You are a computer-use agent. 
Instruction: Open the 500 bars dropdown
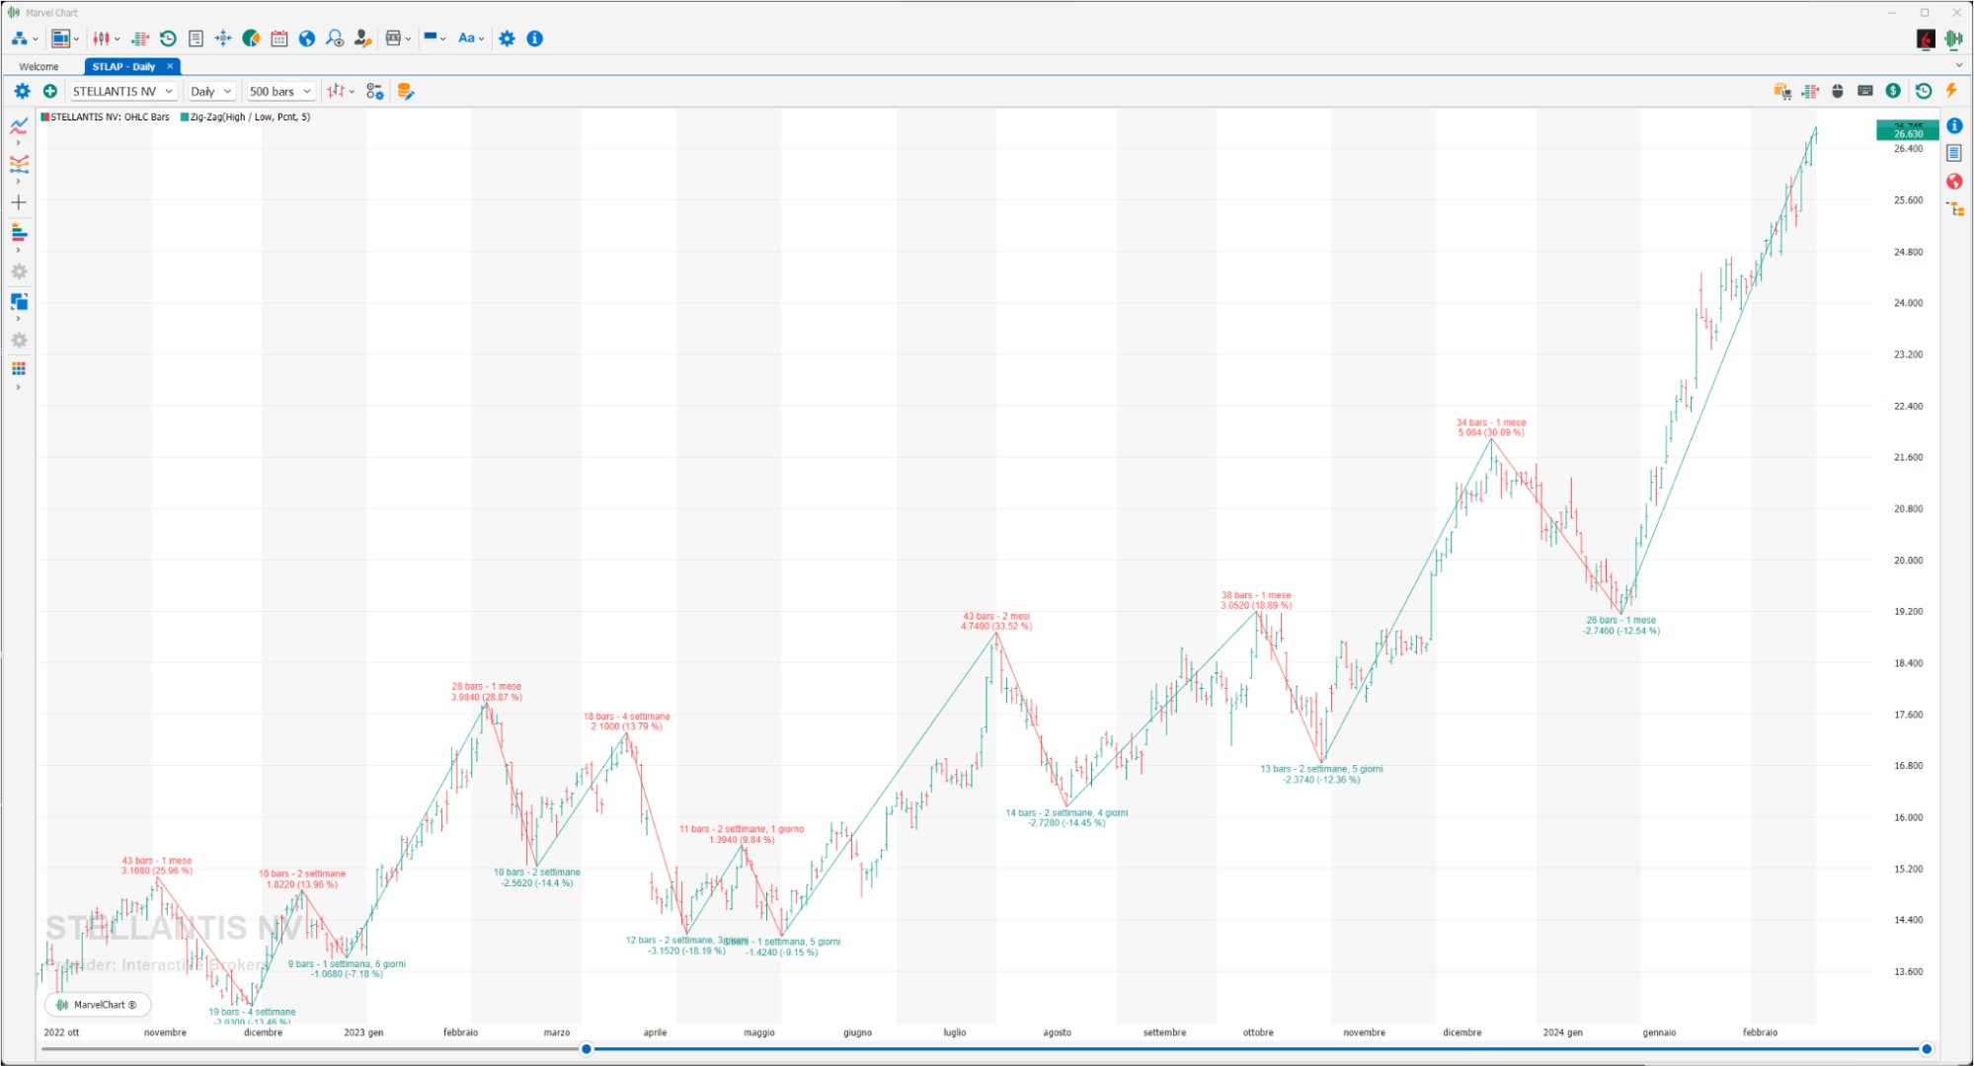pos(279,91)
